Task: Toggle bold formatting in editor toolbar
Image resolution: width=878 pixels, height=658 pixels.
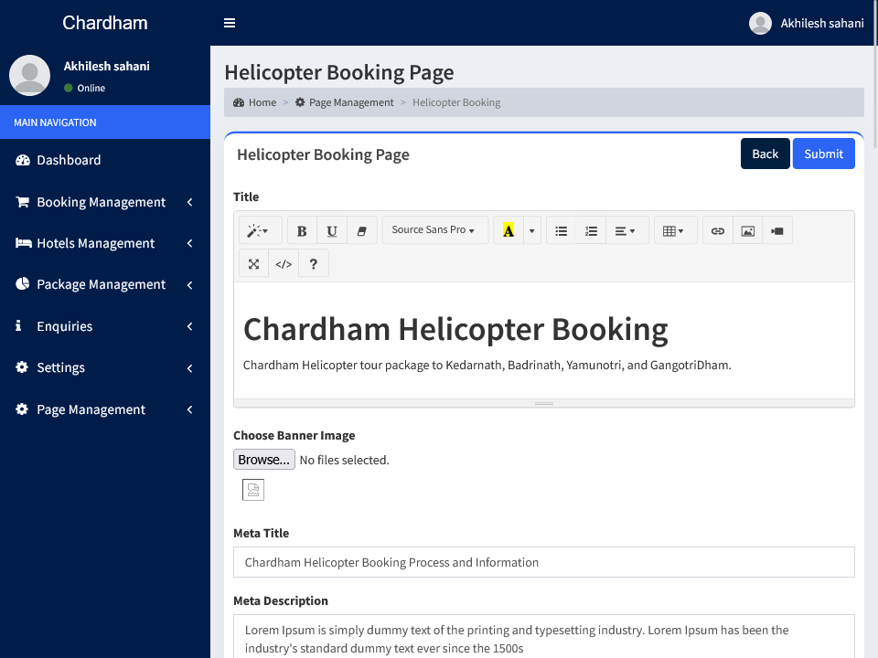Action: click(302, 231)
